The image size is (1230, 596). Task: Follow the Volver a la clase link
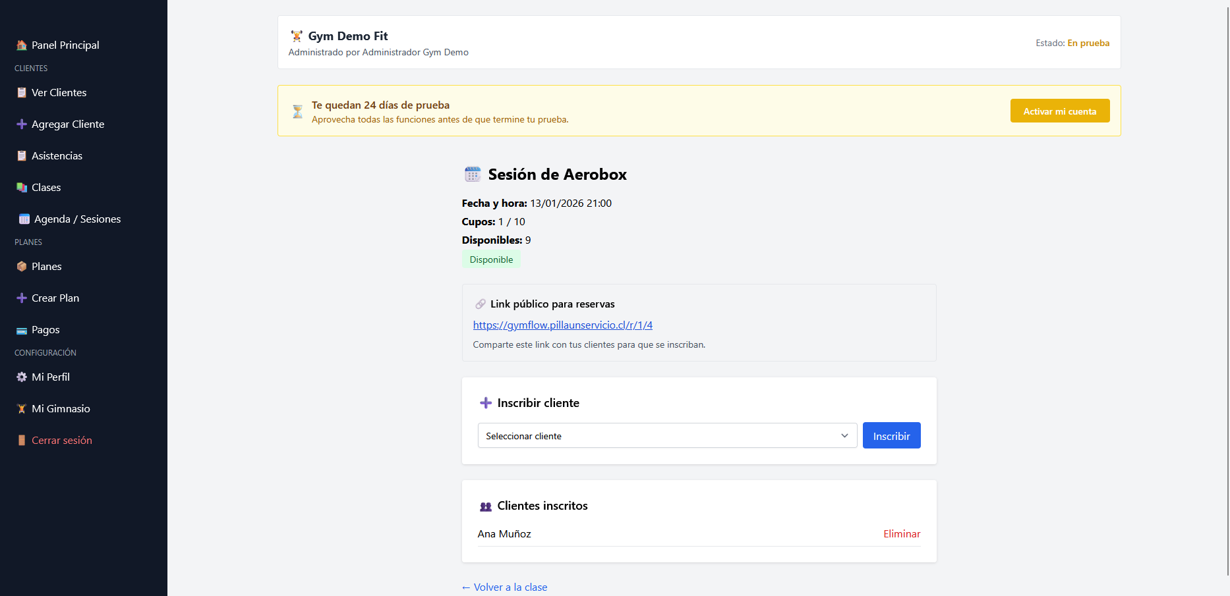tap(505, 587)
